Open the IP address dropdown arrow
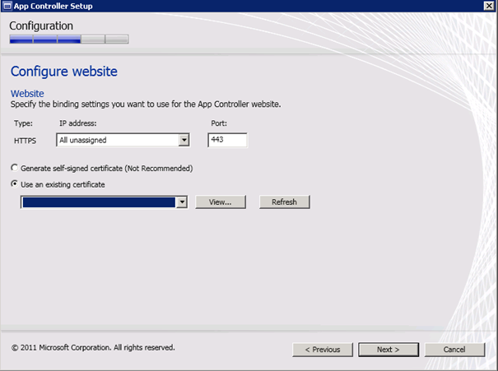Screen dimensions: 498x371 pyautogui.click(x=184, y=140)
